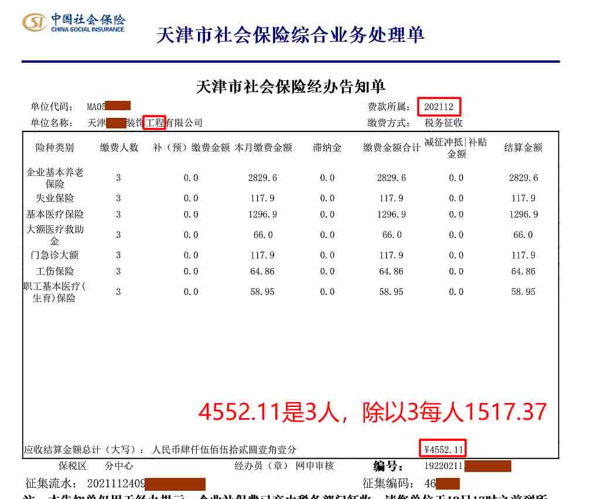Click the unit code value starting MA05
The width and height of the screenshot is (591, 499).
pyautogui.click(x=108, y=107)
